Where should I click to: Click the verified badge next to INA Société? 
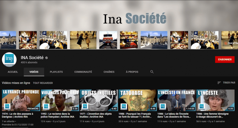[x=46, y=58]
